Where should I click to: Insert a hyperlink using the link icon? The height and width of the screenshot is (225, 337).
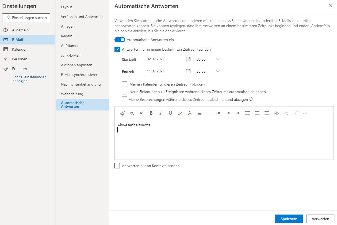click(276, 113)
